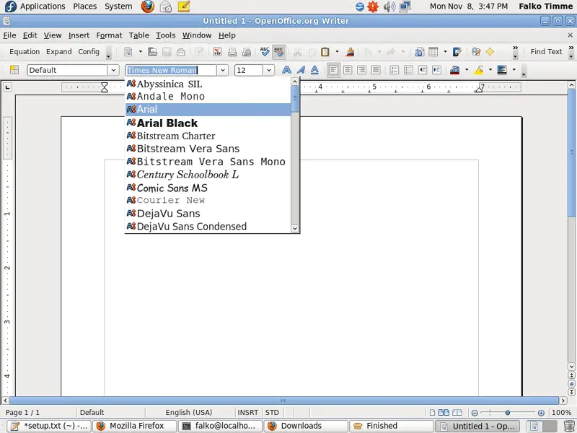Run Spelling and Grammar check icon
The width and height of the screenshot is (577, 433).
(265, 52)
